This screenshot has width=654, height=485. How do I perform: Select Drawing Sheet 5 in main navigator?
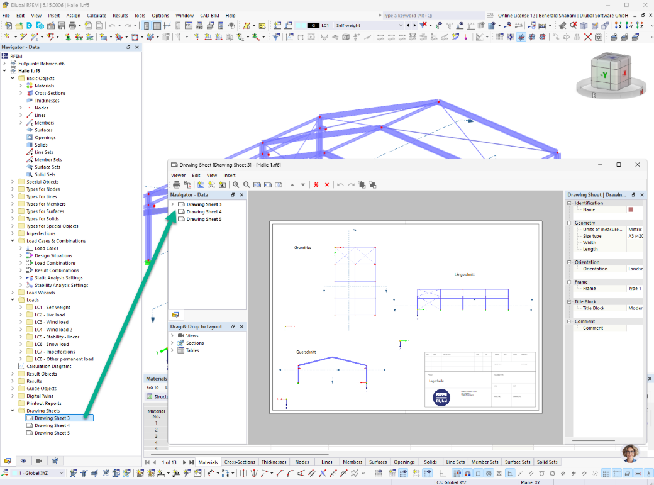click(x=52, y=433)
